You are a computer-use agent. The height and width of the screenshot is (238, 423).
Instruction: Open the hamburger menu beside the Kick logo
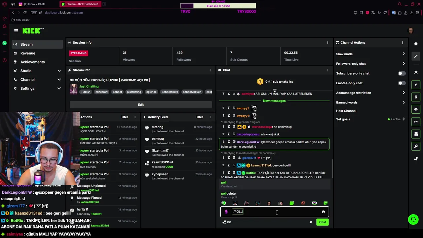16,31
